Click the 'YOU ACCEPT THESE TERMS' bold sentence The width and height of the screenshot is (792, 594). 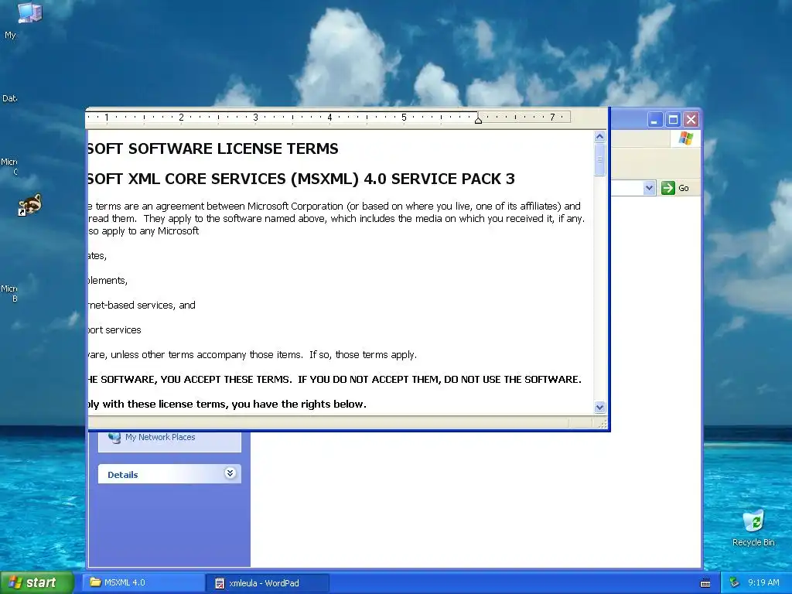(226, 379)
